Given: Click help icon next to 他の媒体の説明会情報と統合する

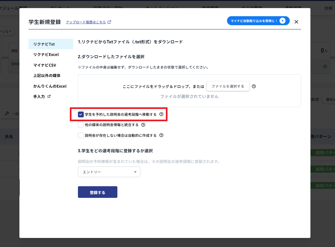Looking at the screenshot, I should pos(143,125).
